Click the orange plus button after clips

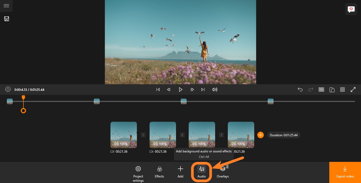click(x=261, y=135)
